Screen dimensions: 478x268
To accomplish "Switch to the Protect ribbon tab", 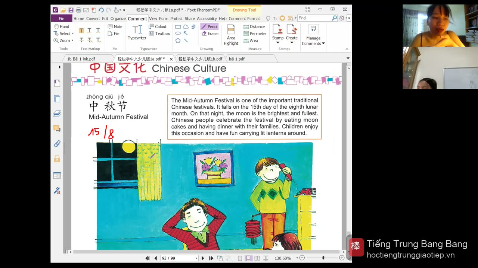I will (x=177, y=18).
